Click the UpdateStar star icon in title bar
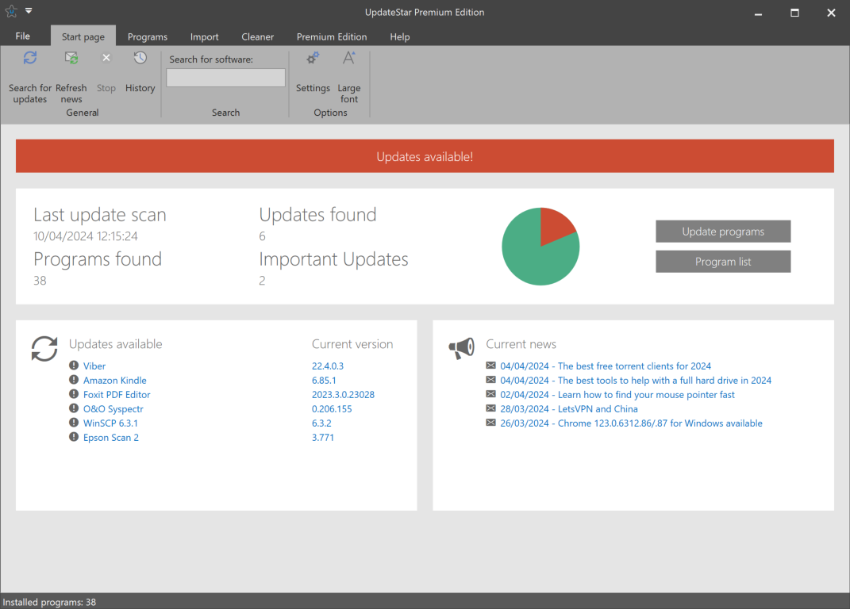 11,12
